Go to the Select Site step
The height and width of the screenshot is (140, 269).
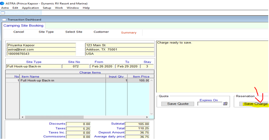(74, 32)
